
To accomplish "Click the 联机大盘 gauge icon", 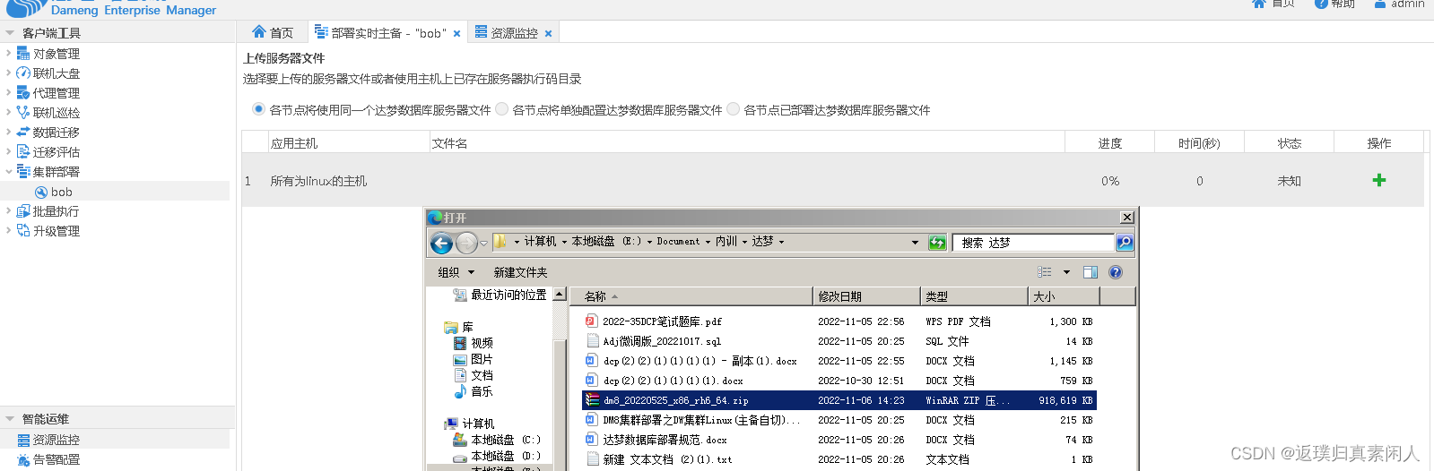I will pos(23,73).
